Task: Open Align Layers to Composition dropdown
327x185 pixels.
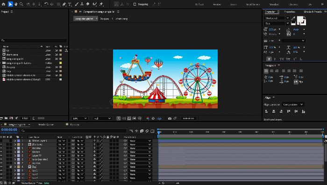Action: [x=293, y=104]
